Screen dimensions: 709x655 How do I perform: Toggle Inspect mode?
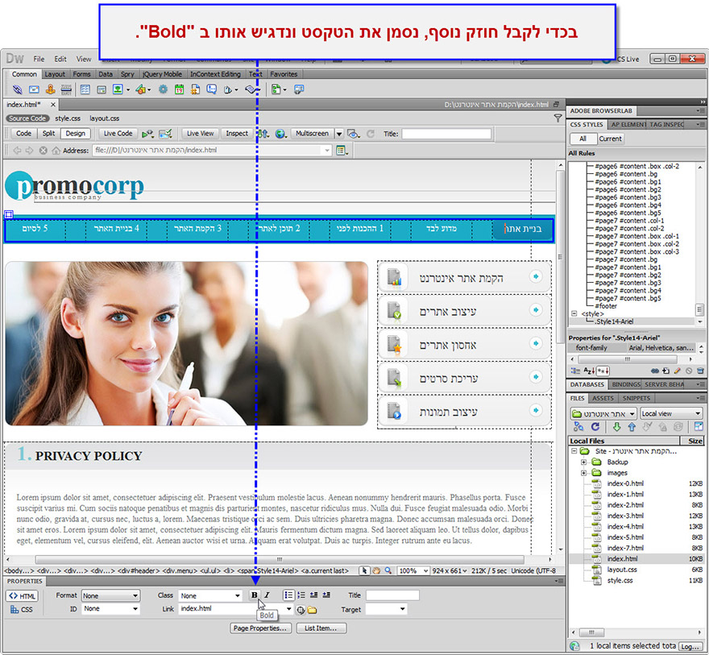pyautogui.click(x=237, y=134)
